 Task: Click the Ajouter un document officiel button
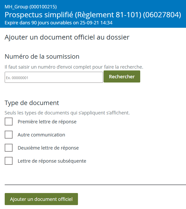pyautogui.click(x=41, y=199)
